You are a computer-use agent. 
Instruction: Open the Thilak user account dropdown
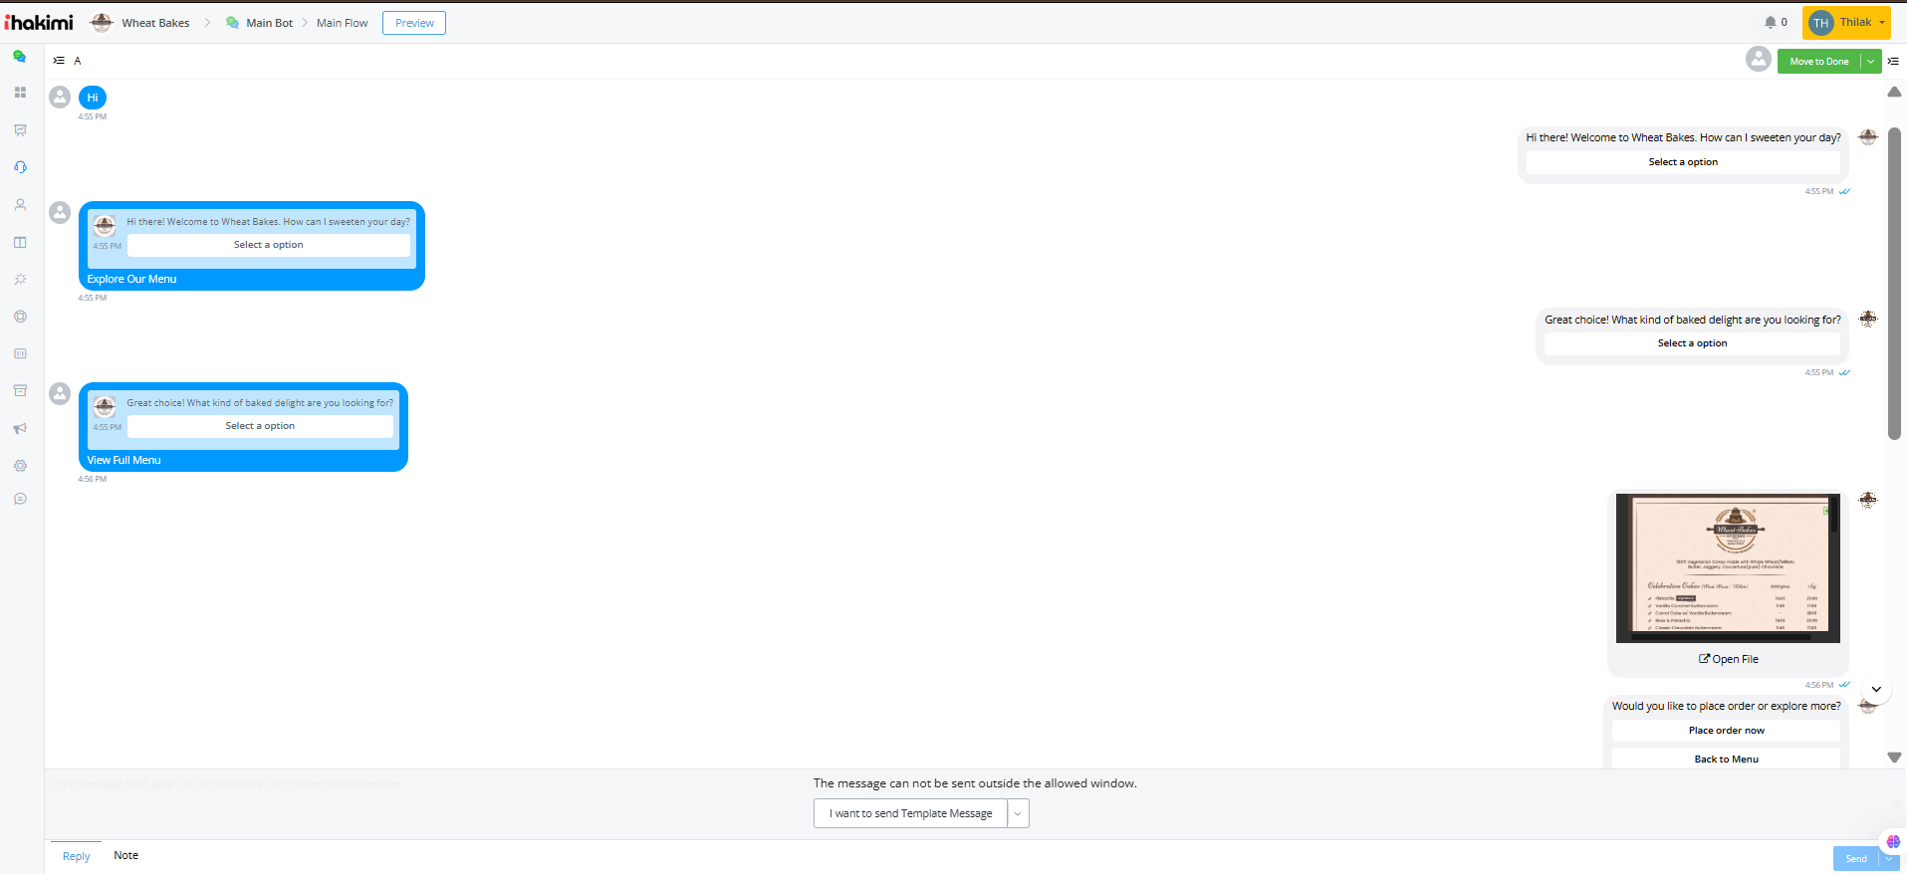[x=1846, y=23]
